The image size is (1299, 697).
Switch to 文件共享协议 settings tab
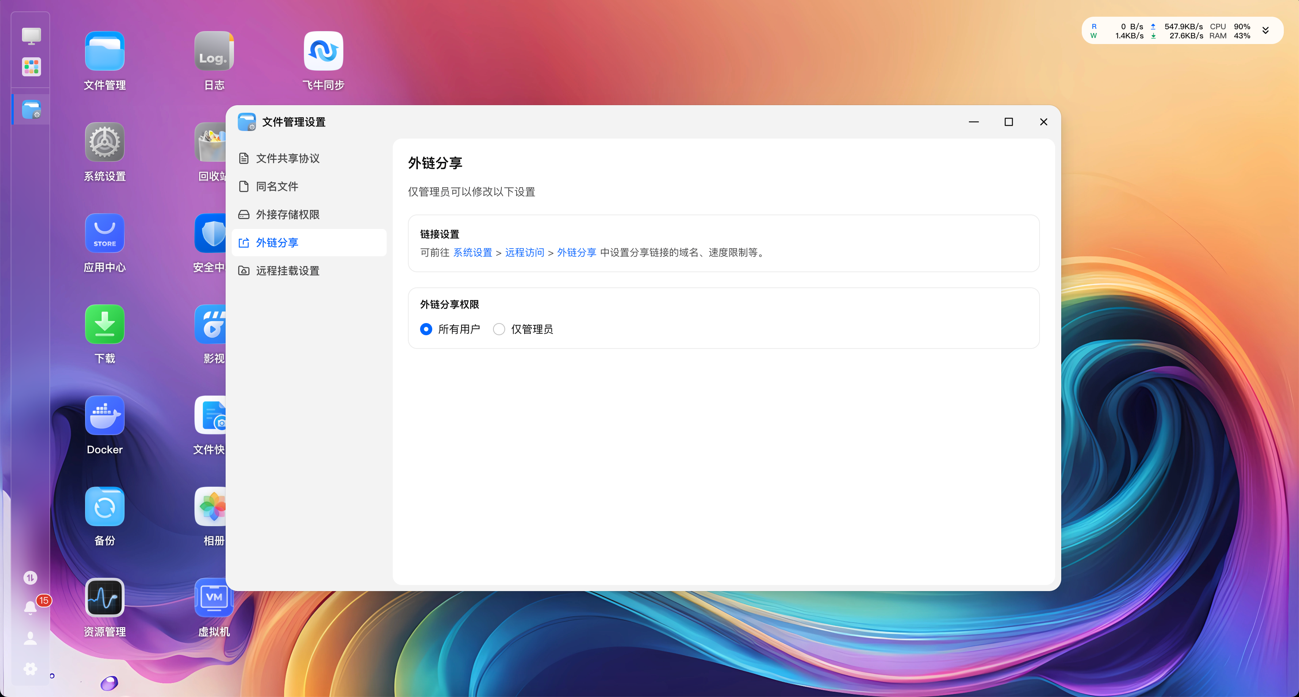click(309, 158)
